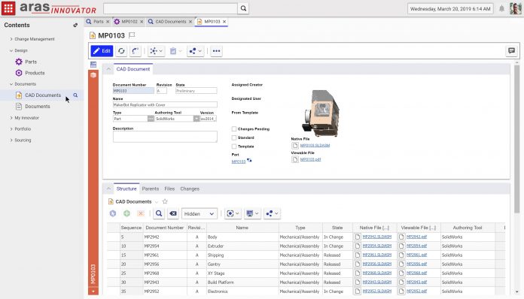Open the discussion comments panel icon

[x=511, y=50]
